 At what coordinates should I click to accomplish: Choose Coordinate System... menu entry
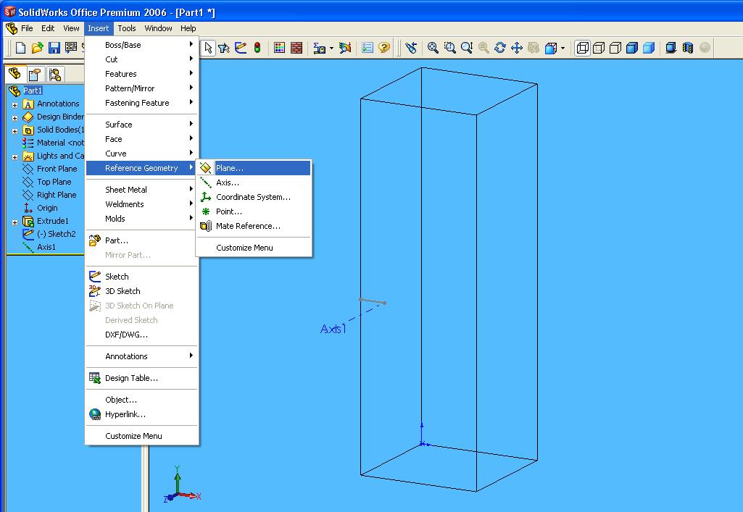pyautogui.click(x=254, y=197)
